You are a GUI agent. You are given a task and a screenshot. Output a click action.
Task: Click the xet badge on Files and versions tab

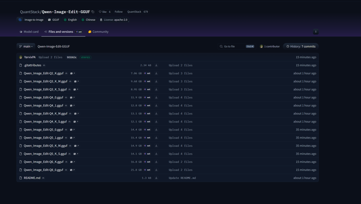[79, 32]
